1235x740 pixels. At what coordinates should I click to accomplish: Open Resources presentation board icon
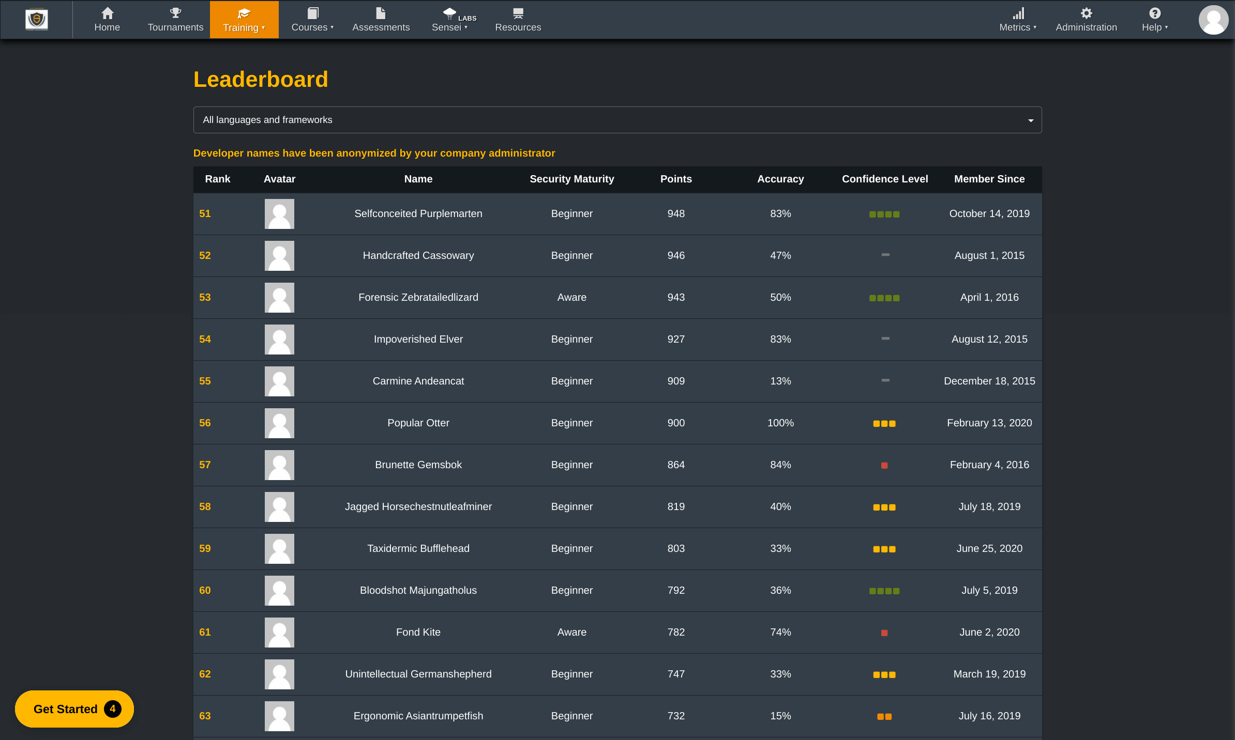(x=518, y=13)
